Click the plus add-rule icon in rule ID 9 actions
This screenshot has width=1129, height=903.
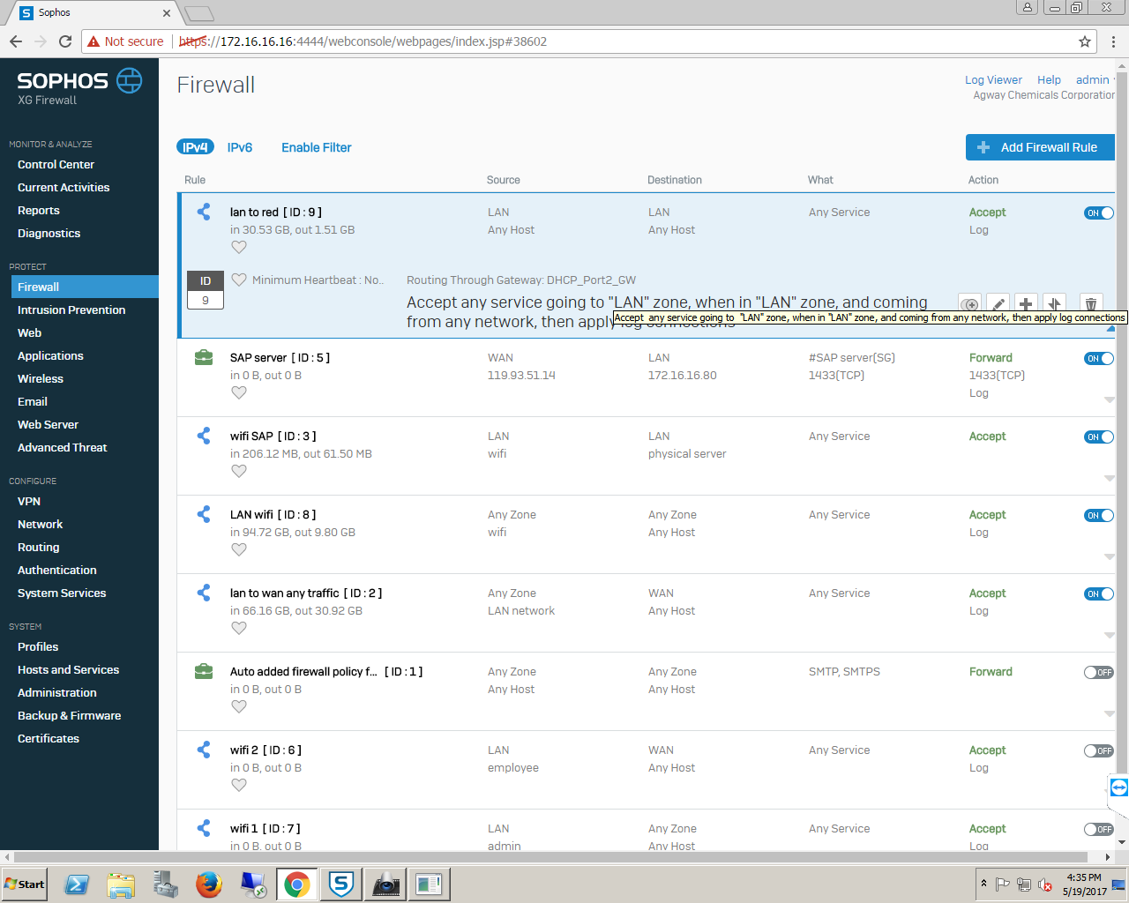[x=1026, y=303]
